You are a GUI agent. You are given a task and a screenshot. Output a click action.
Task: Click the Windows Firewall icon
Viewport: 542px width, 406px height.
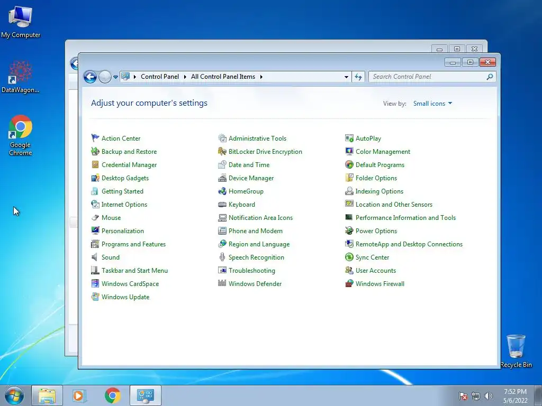tap(349, 283)
